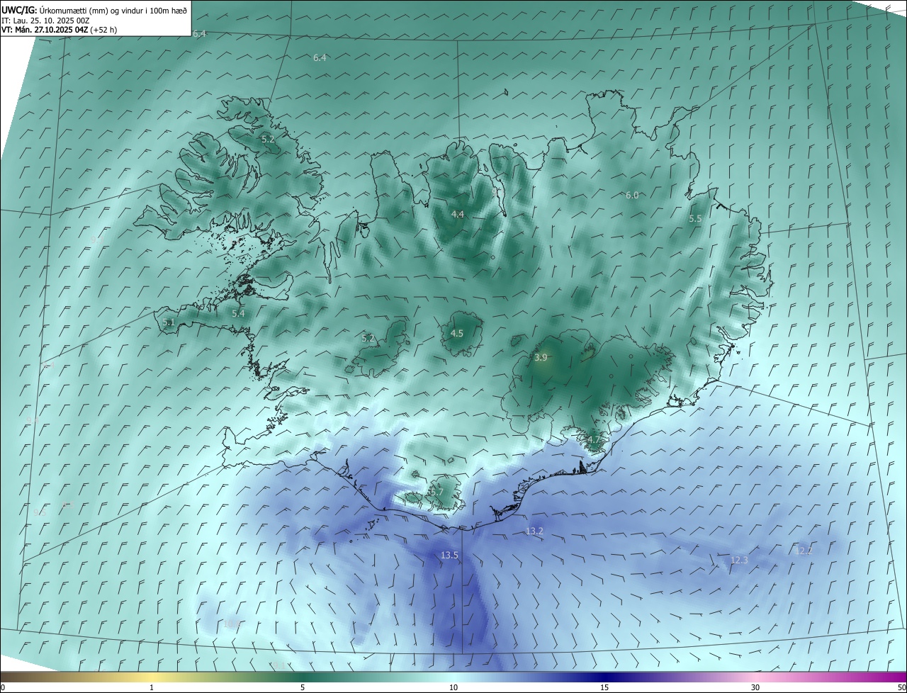Click the 6.0 value label on the map
The image size is (907, 693).
[x=632, y=196]
